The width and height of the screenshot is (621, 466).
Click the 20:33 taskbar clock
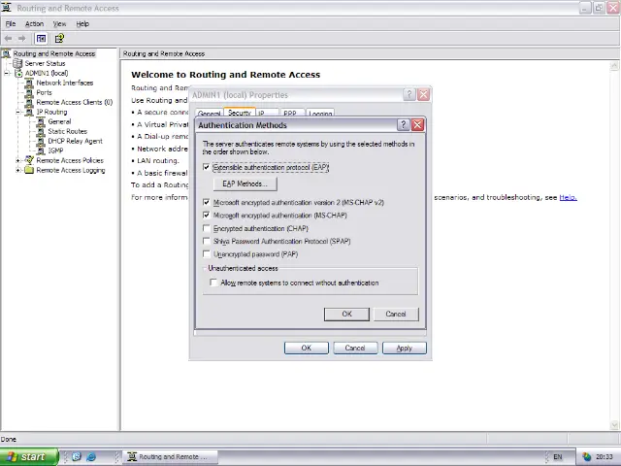[605, 457]
